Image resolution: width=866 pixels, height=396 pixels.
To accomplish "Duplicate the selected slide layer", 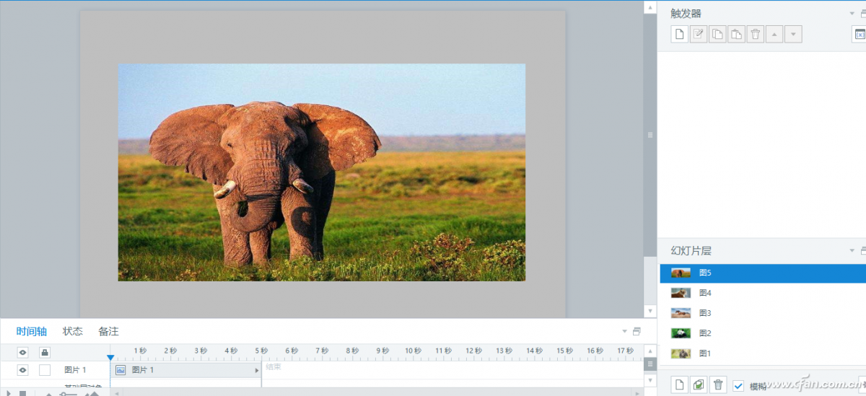I will [x=699, y=385].
